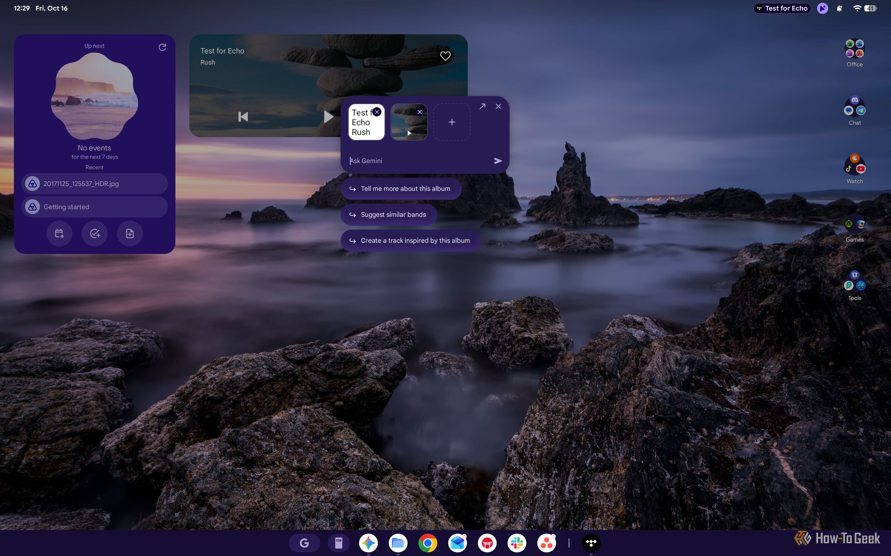Expand the Gemini panel to full window
The width and height of the screenshot is (891, 556).
click(x=482, y=106)
